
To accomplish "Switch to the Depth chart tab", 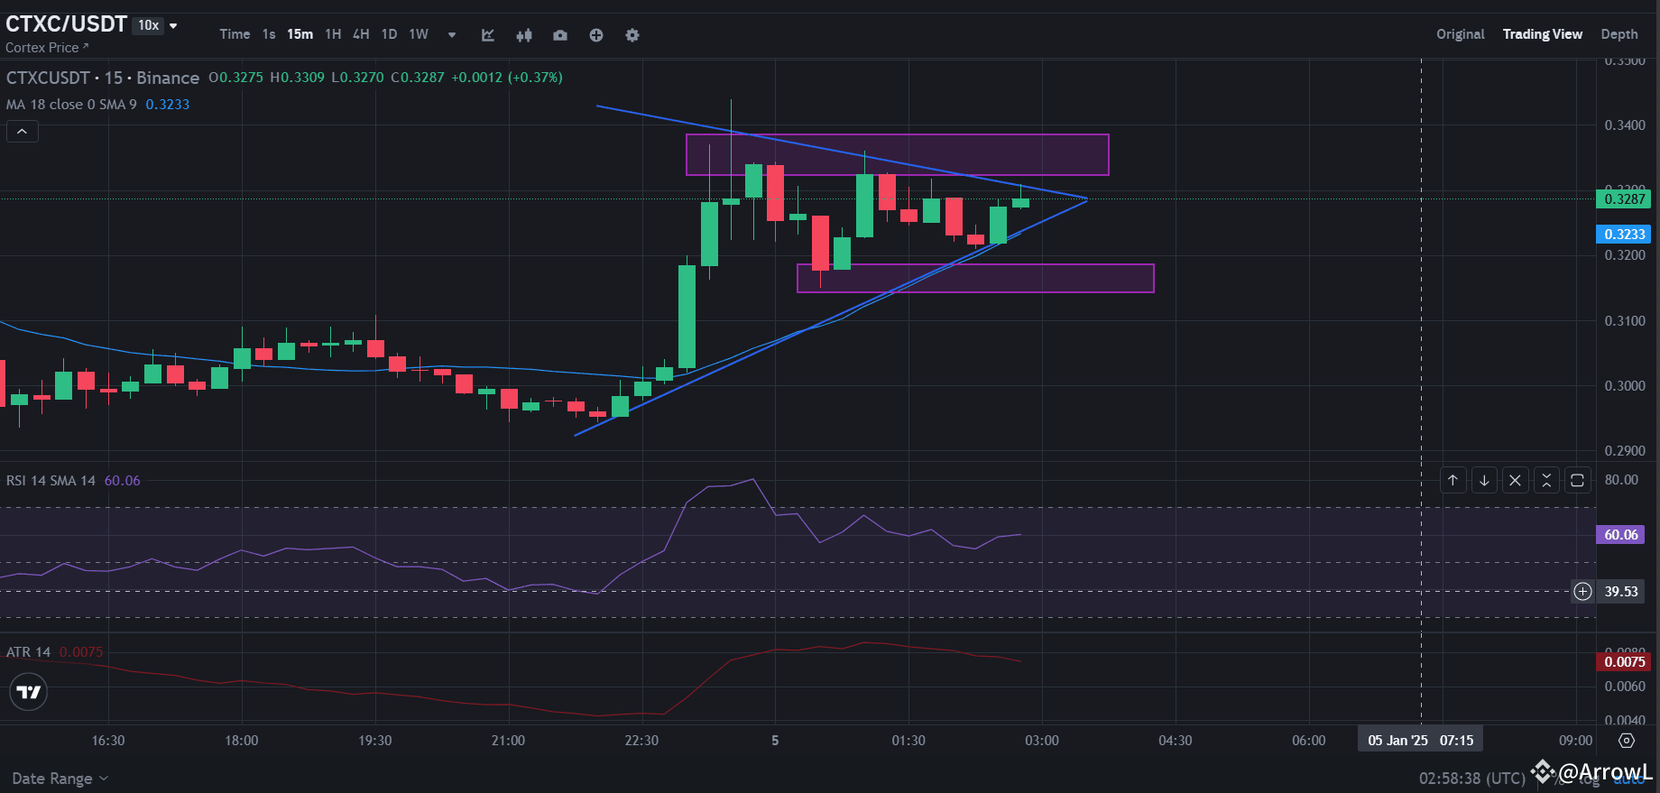I will click(x=1619, y=34).
